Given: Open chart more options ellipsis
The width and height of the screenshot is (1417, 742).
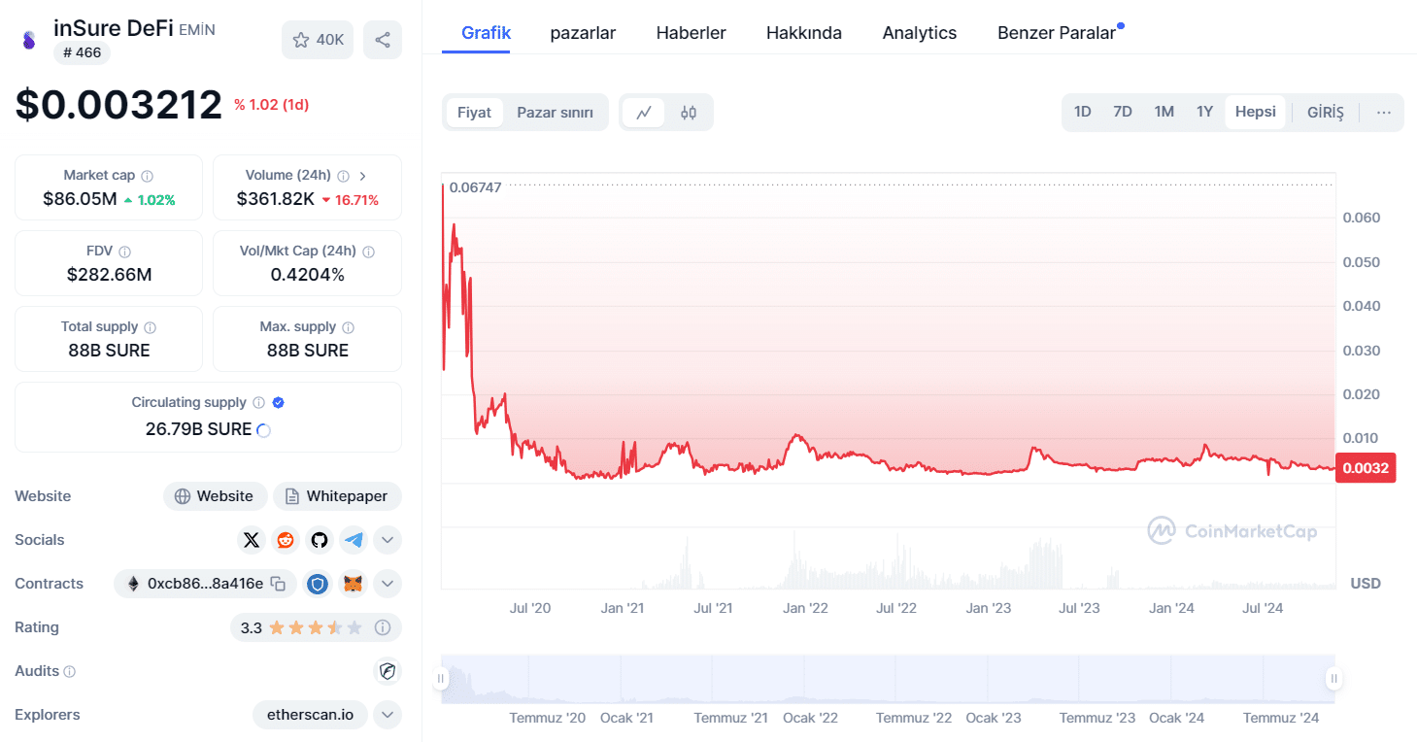Looking at the screenshot, I should (x=1384, y=113).
